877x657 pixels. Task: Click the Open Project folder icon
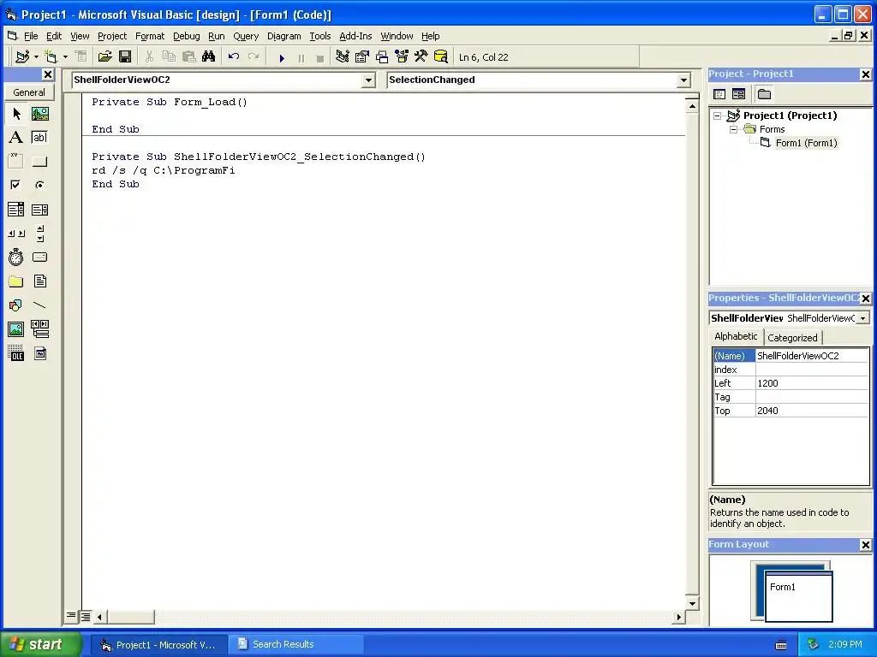104,57
